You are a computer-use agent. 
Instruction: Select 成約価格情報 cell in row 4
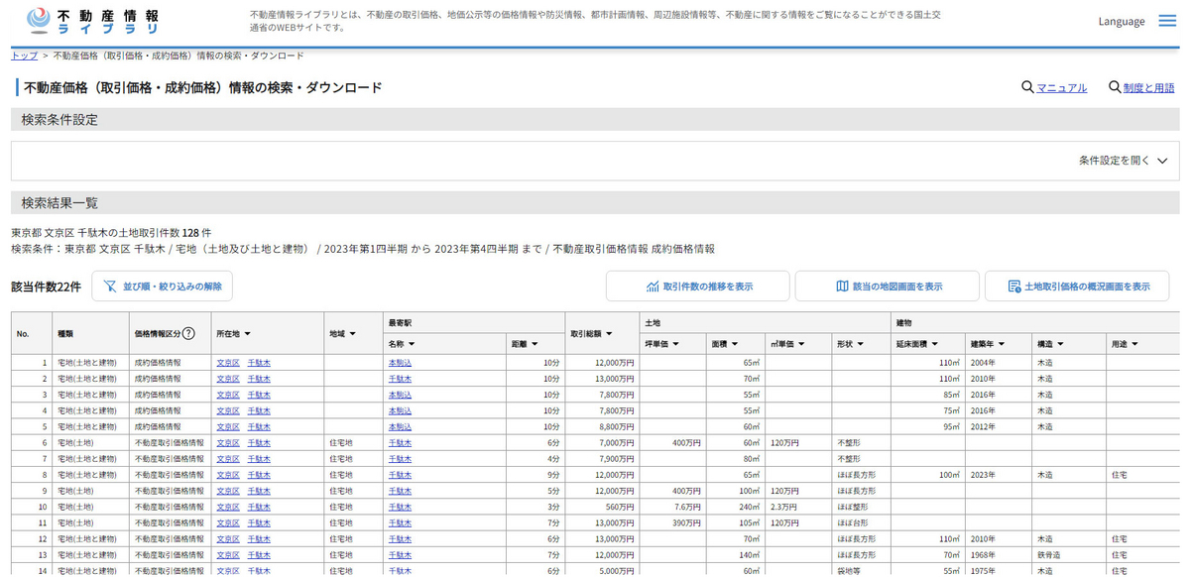pos(158,410)
